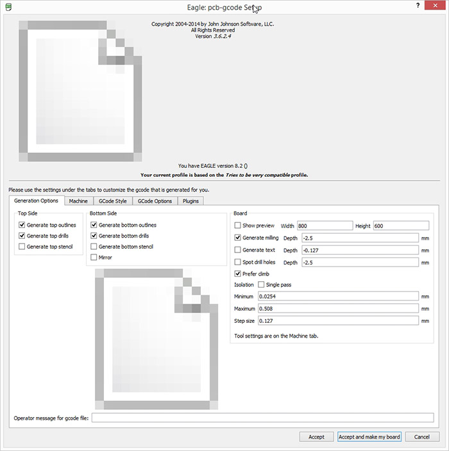Click the milling Depth field
This screenshot has height=451, width=449.
point(360,238)
